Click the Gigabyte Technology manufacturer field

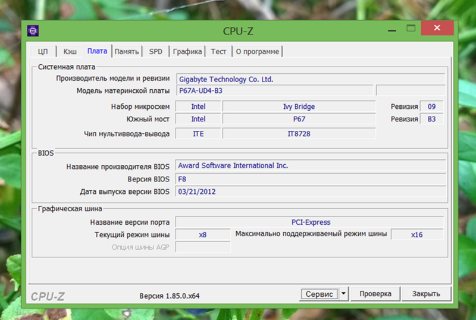tap(310, 79)
